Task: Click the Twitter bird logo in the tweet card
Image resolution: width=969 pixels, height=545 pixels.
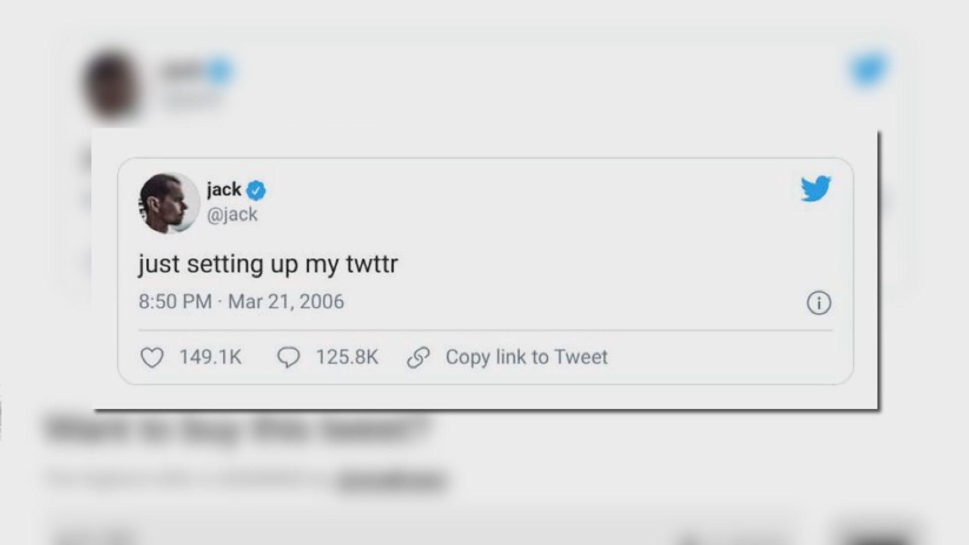Action: point(816,189)
